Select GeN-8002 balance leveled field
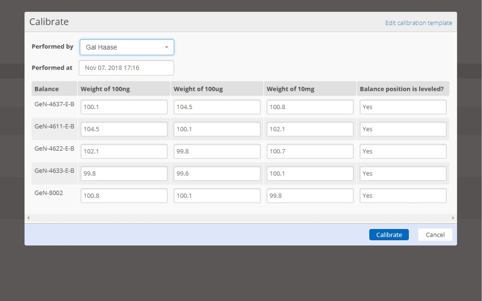Screen dimensions: 482x301 click(403, 196)
